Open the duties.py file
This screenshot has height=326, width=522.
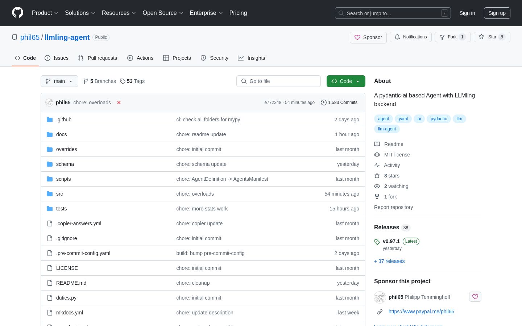pos(66,298)
